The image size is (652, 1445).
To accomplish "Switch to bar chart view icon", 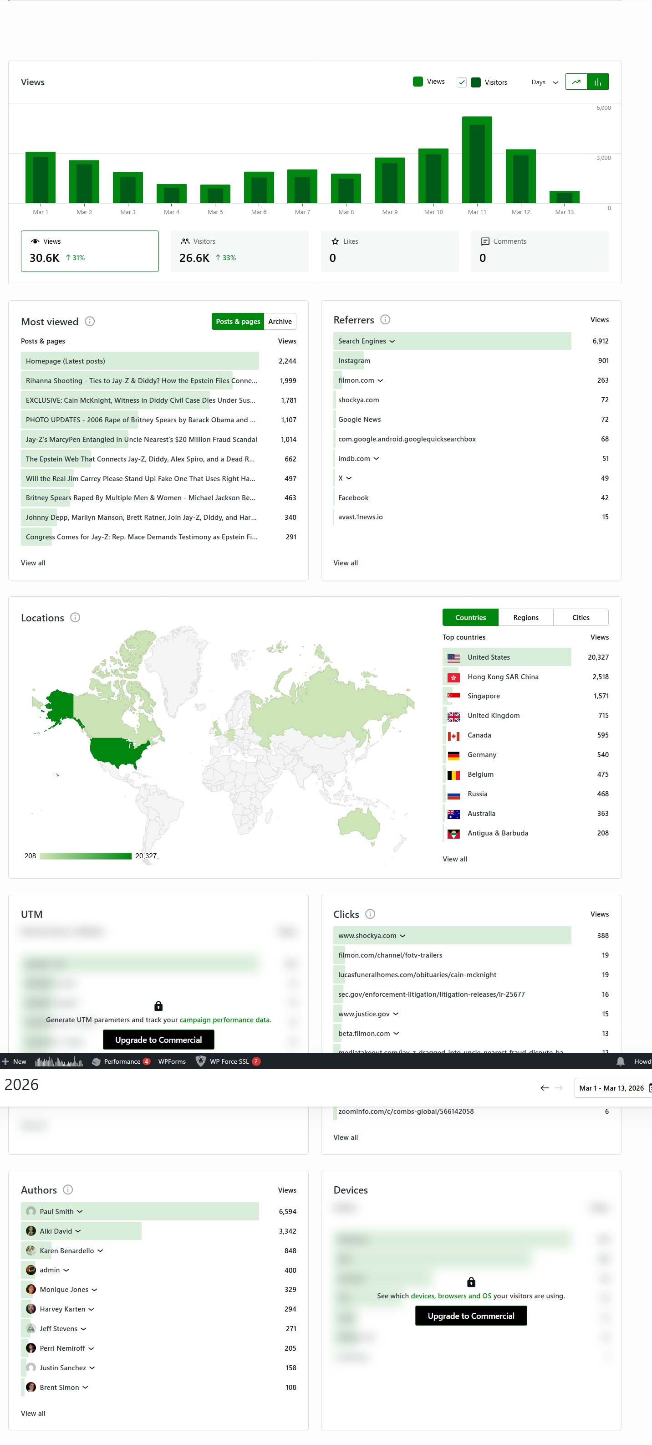I will 598,82.
